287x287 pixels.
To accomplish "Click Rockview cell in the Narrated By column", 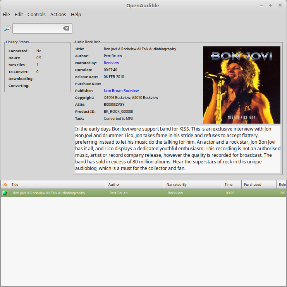I will (x=175, y=193).
